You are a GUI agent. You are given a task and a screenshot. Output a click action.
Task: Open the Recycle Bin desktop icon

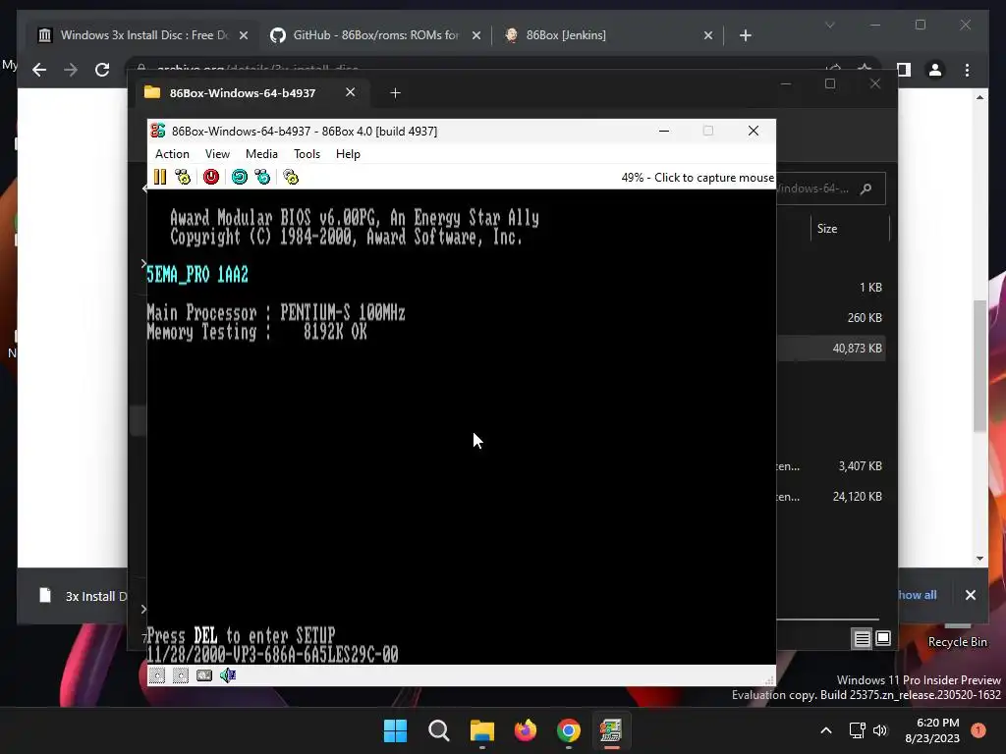click(x=957, y=635)
